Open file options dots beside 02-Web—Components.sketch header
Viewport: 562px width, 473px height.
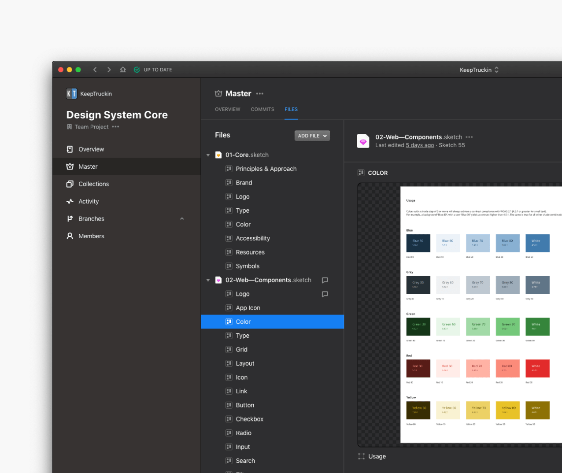click(469, 137)
